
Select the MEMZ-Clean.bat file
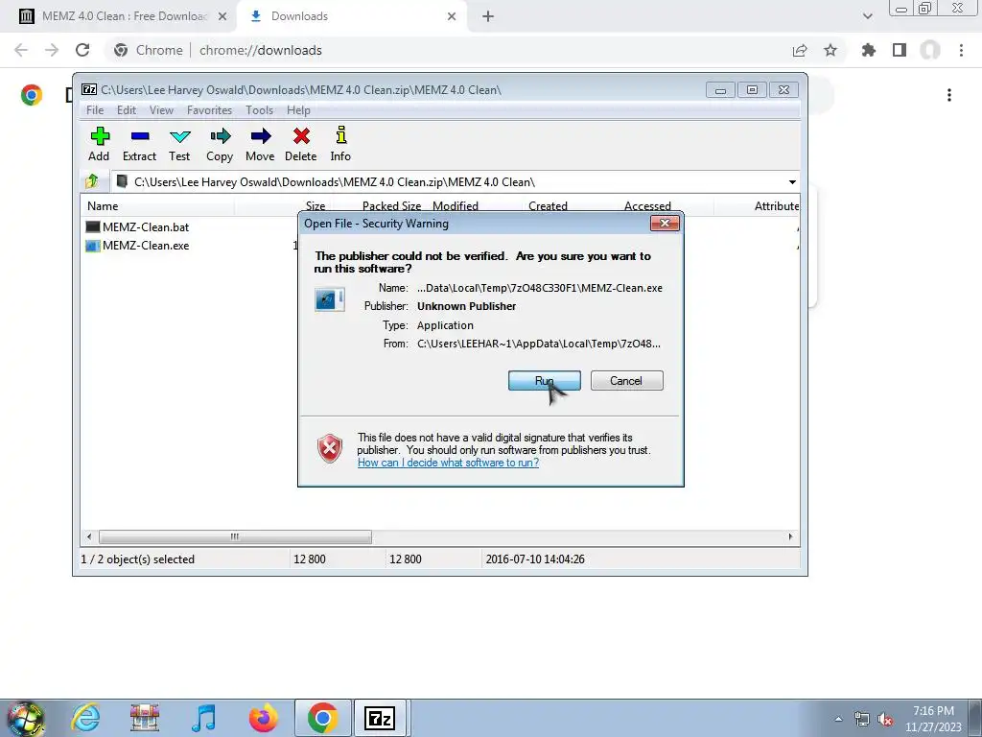(x=137, y=226)
